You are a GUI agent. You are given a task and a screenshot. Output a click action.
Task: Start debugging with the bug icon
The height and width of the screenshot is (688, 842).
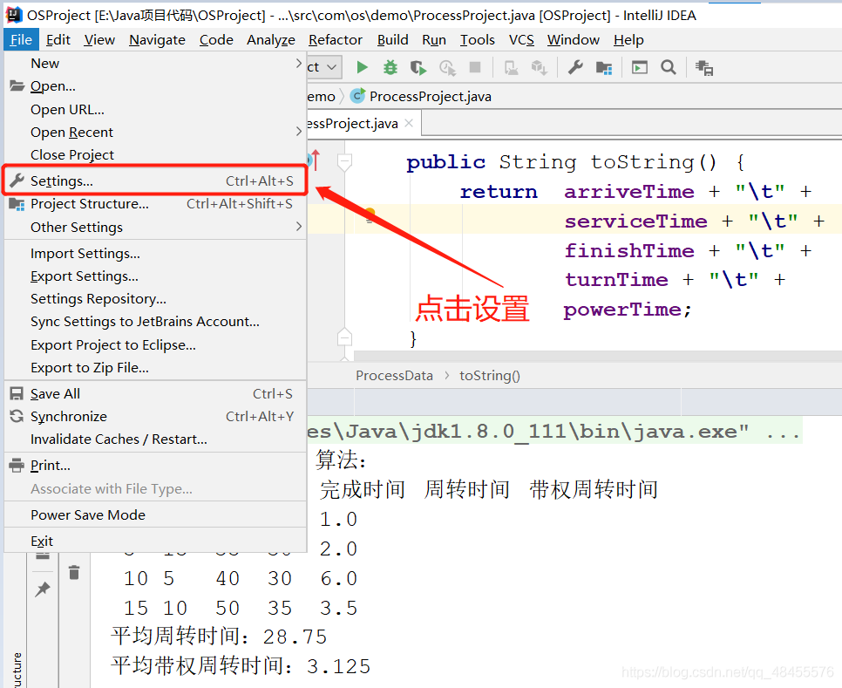(390, 67)
